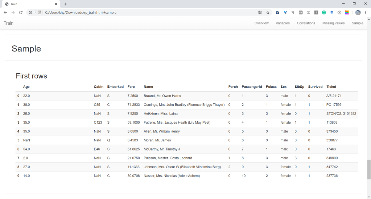Click the Survived column header
The width and height of the screenshot is (371, 199).
click(x=315, y=87)
